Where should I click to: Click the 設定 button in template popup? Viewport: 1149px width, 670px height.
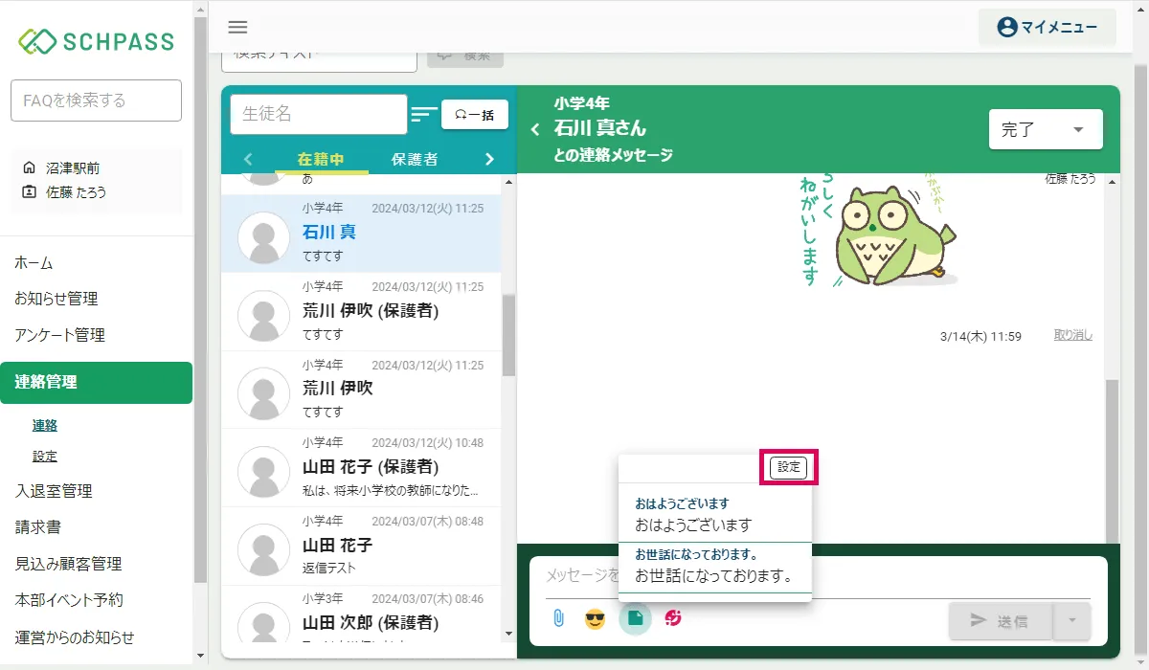[x=788, y=467]
